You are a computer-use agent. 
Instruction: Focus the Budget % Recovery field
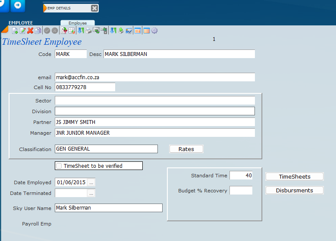coord(241,190)
